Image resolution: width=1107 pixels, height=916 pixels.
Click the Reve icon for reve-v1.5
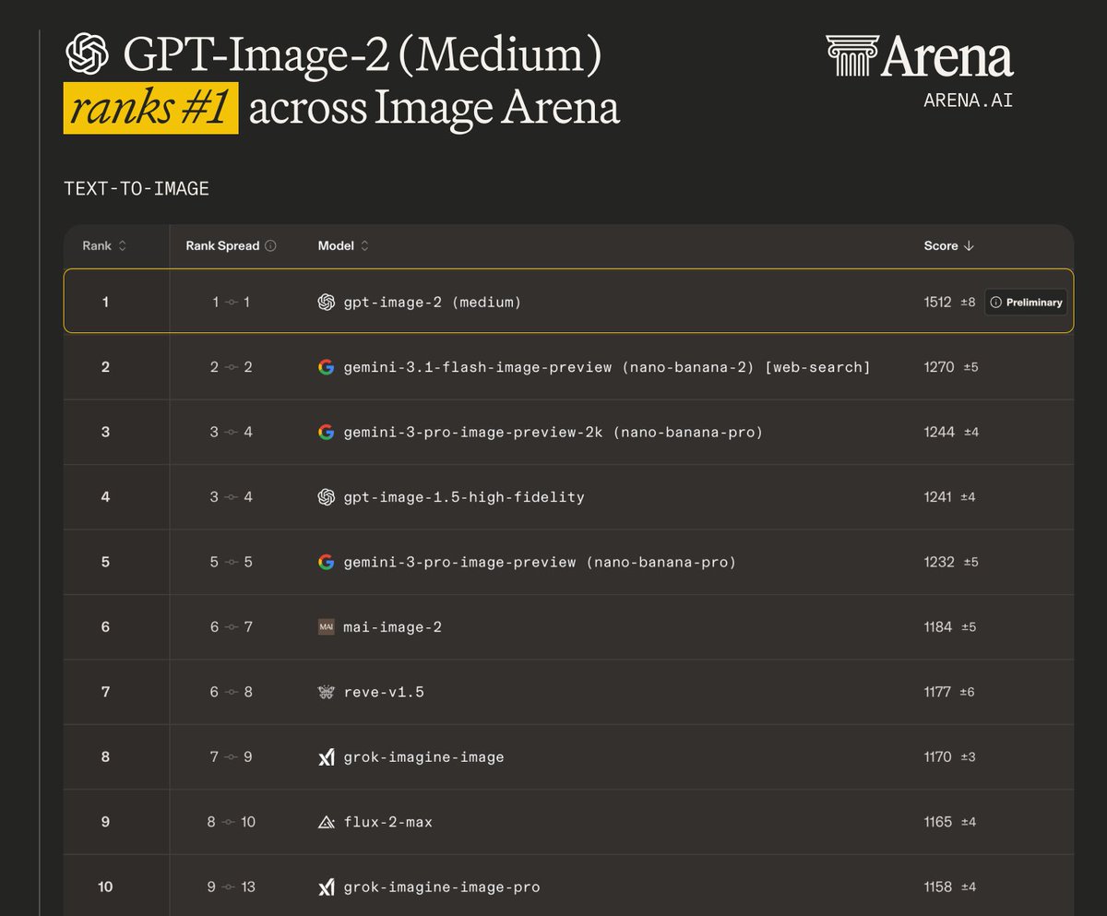(326, 692)
